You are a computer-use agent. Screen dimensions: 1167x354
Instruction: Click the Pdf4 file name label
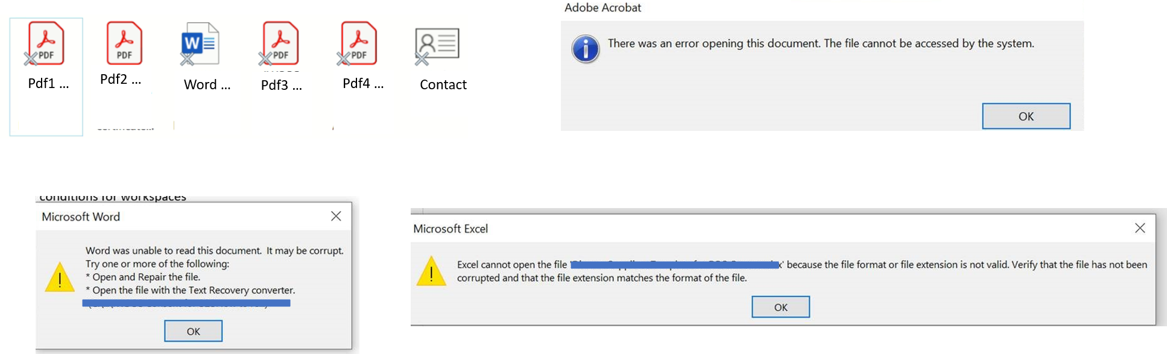click(x=362, y=84)
